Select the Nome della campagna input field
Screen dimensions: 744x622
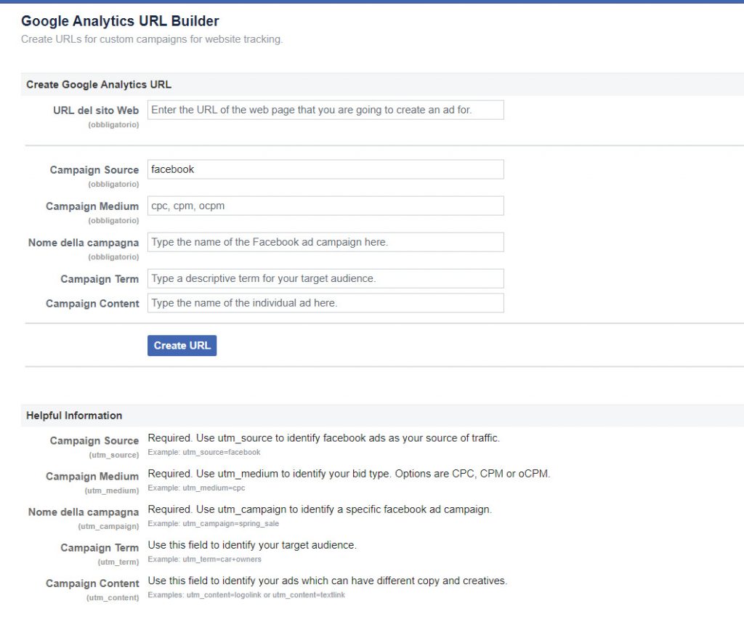tap(325, 242)
